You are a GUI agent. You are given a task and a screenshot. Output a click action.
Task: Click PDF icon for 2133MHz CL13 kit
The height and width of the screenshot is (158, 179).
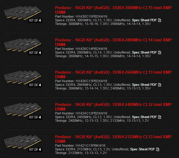coord(158,149)
